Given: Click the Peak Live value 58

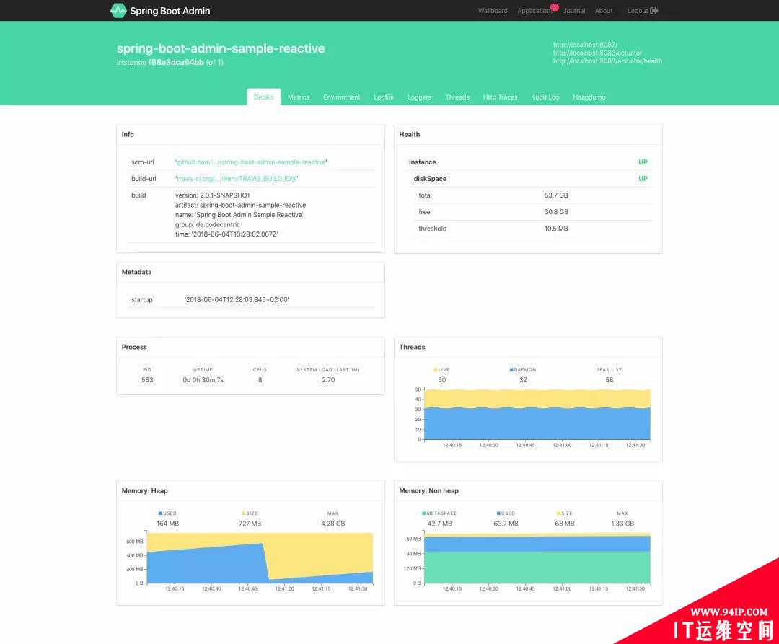Looking at the screenshot, I should [609, 380].
